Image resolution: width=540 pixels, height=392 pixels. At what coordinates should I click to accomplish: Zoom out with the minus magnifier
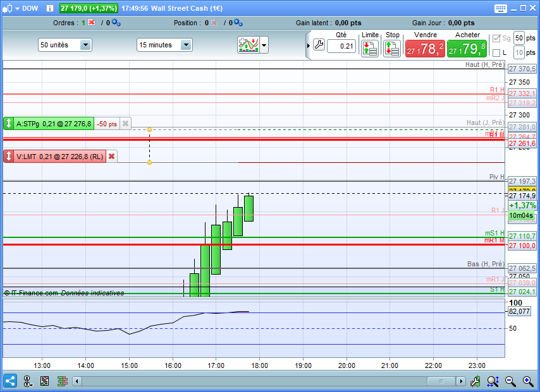(510, 381)
